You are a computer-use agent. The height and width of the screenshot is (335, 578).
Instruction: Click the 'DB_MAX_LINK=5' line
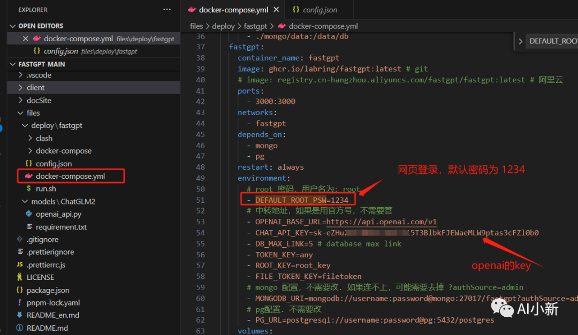click(x=284, y=244)
